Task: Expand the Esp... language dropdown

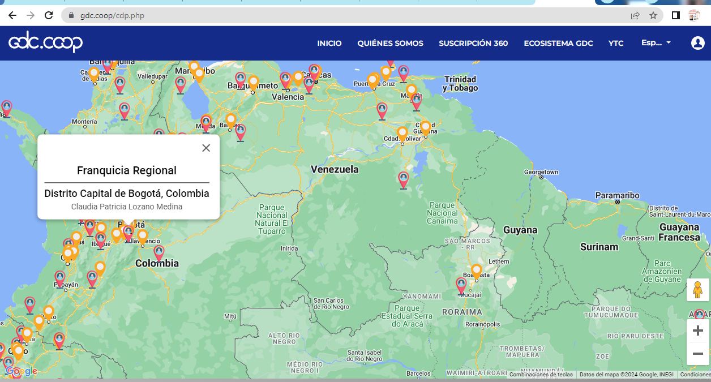Action: point(656,43)
